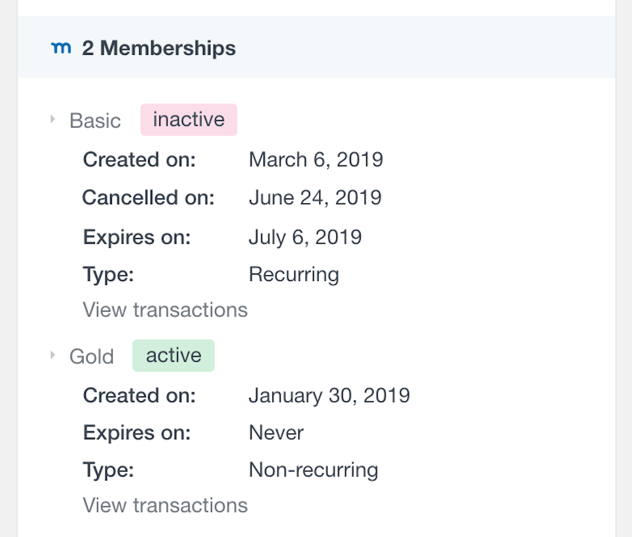Toggle the active status on Gold membership
The width and height of the screenshot is (632, 537).
tap(174, 355)
